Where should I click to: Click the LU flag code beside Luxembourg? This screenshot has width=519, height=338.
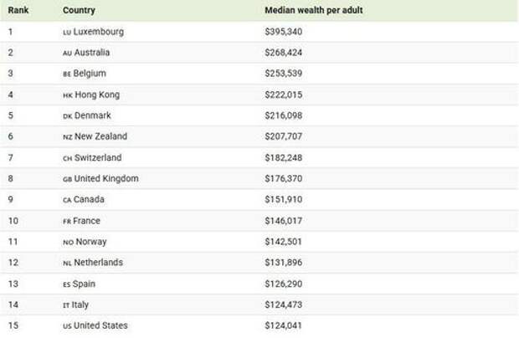(67, 32)
